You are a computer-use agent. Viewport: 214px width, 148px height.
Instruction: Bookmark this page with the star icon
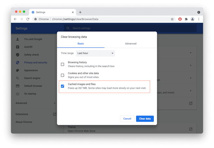[172, 19]
